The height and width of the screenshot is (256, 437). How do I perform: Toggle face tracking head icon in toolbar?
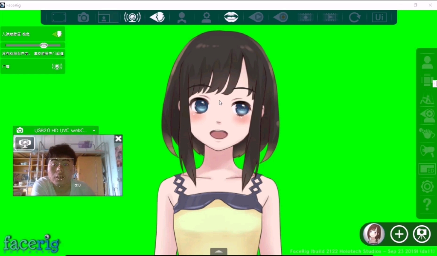pos(157,17)
